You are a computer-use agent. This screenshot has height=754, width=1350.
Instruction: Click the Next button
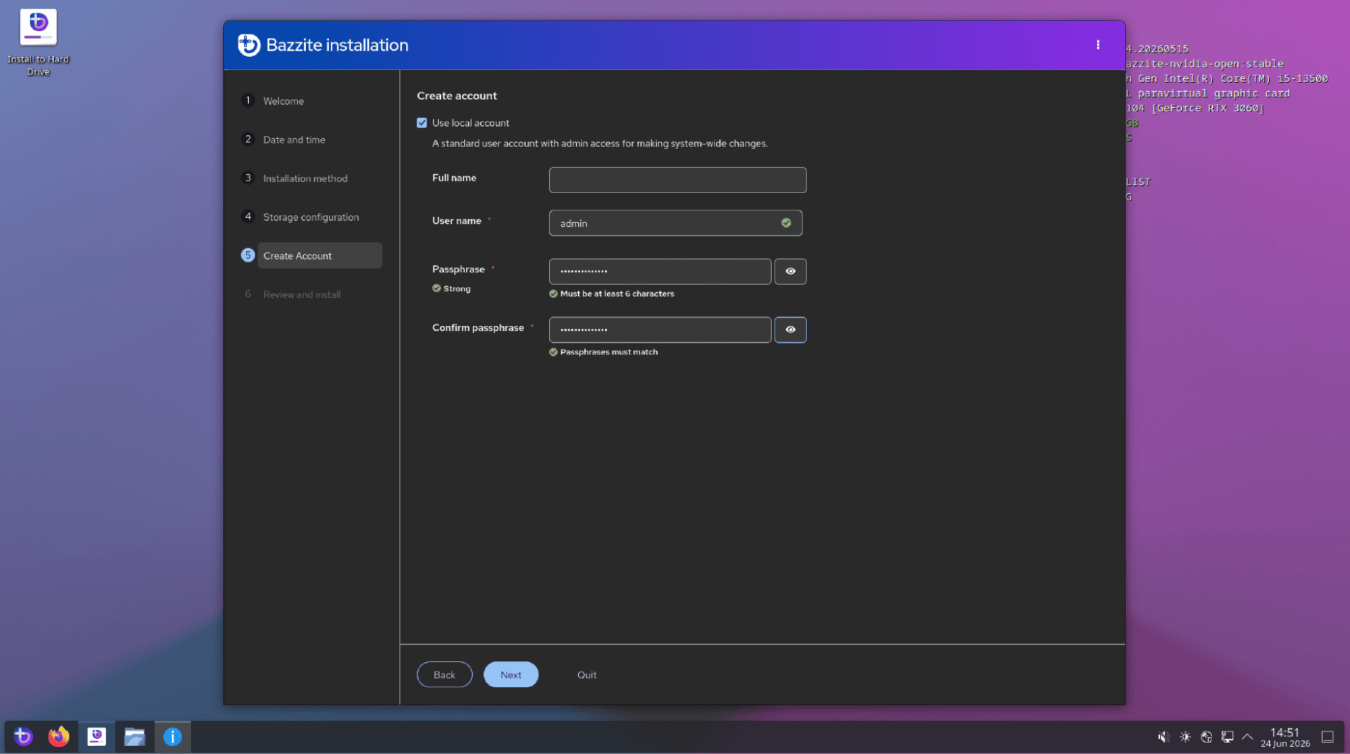[511, 674]
